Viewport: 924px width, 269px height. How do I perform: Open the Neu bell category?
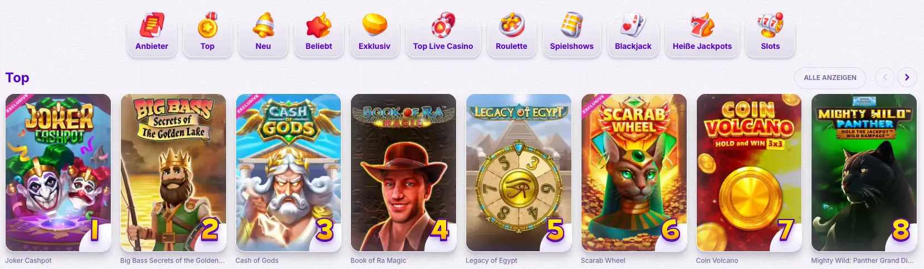pos(263,33)
